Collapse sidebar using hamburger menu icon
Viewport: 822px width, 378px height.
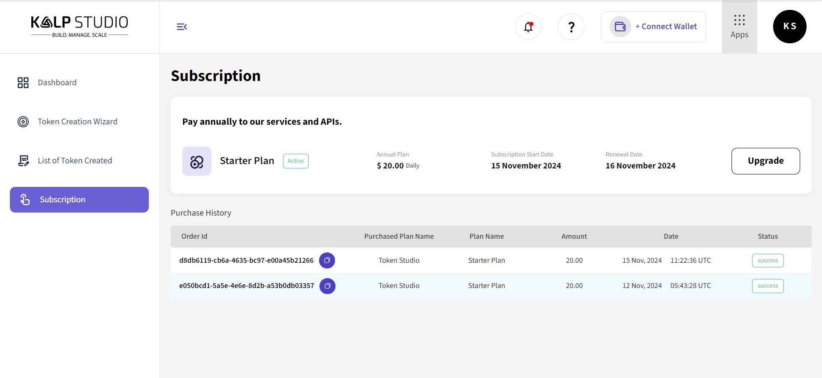(182, 27)
